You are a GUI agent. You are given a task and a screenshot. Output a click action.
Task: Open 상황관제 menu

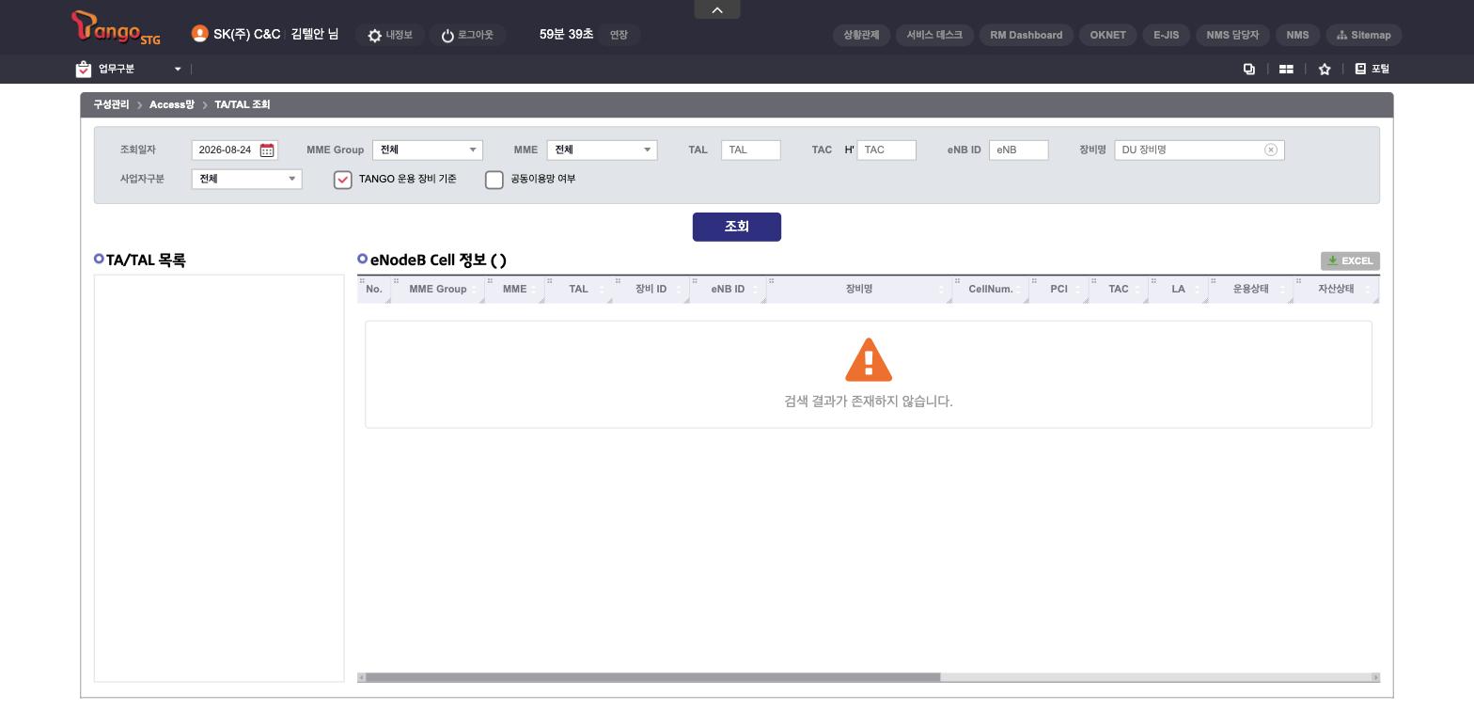(x=861, y=35)
